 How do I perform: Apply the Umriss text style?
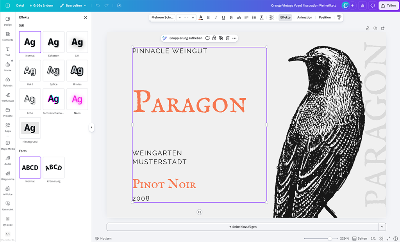point(77,71)
